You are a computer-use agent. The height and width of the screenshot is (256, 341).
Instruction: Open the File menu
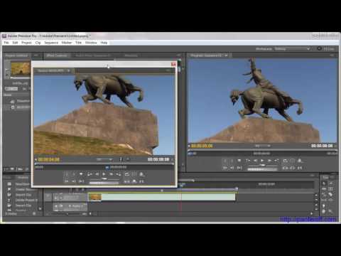[x=6, y=43]
